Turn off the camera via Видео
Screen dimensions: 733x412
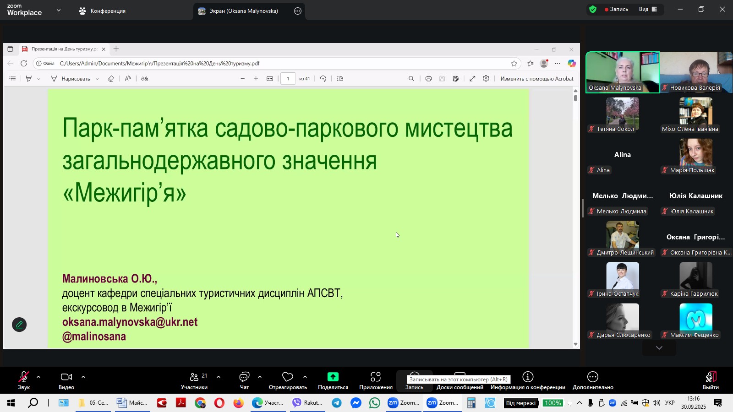click(66, 380)
